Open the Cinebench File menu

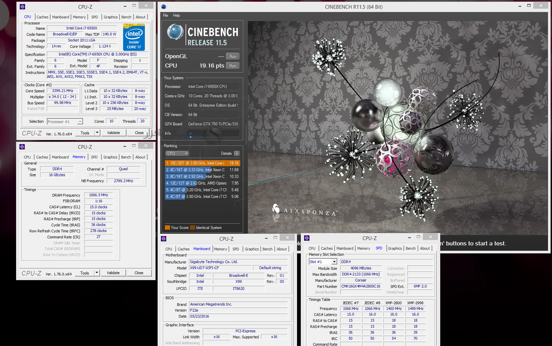tap(165, 15)
